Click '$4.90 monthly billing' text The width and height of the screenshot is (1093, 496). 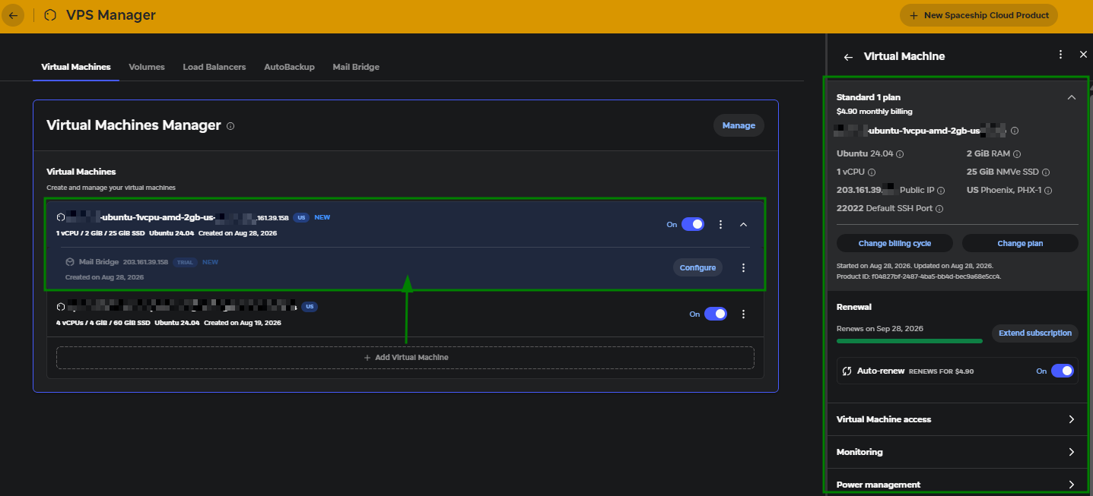click(x=874, y=112)
